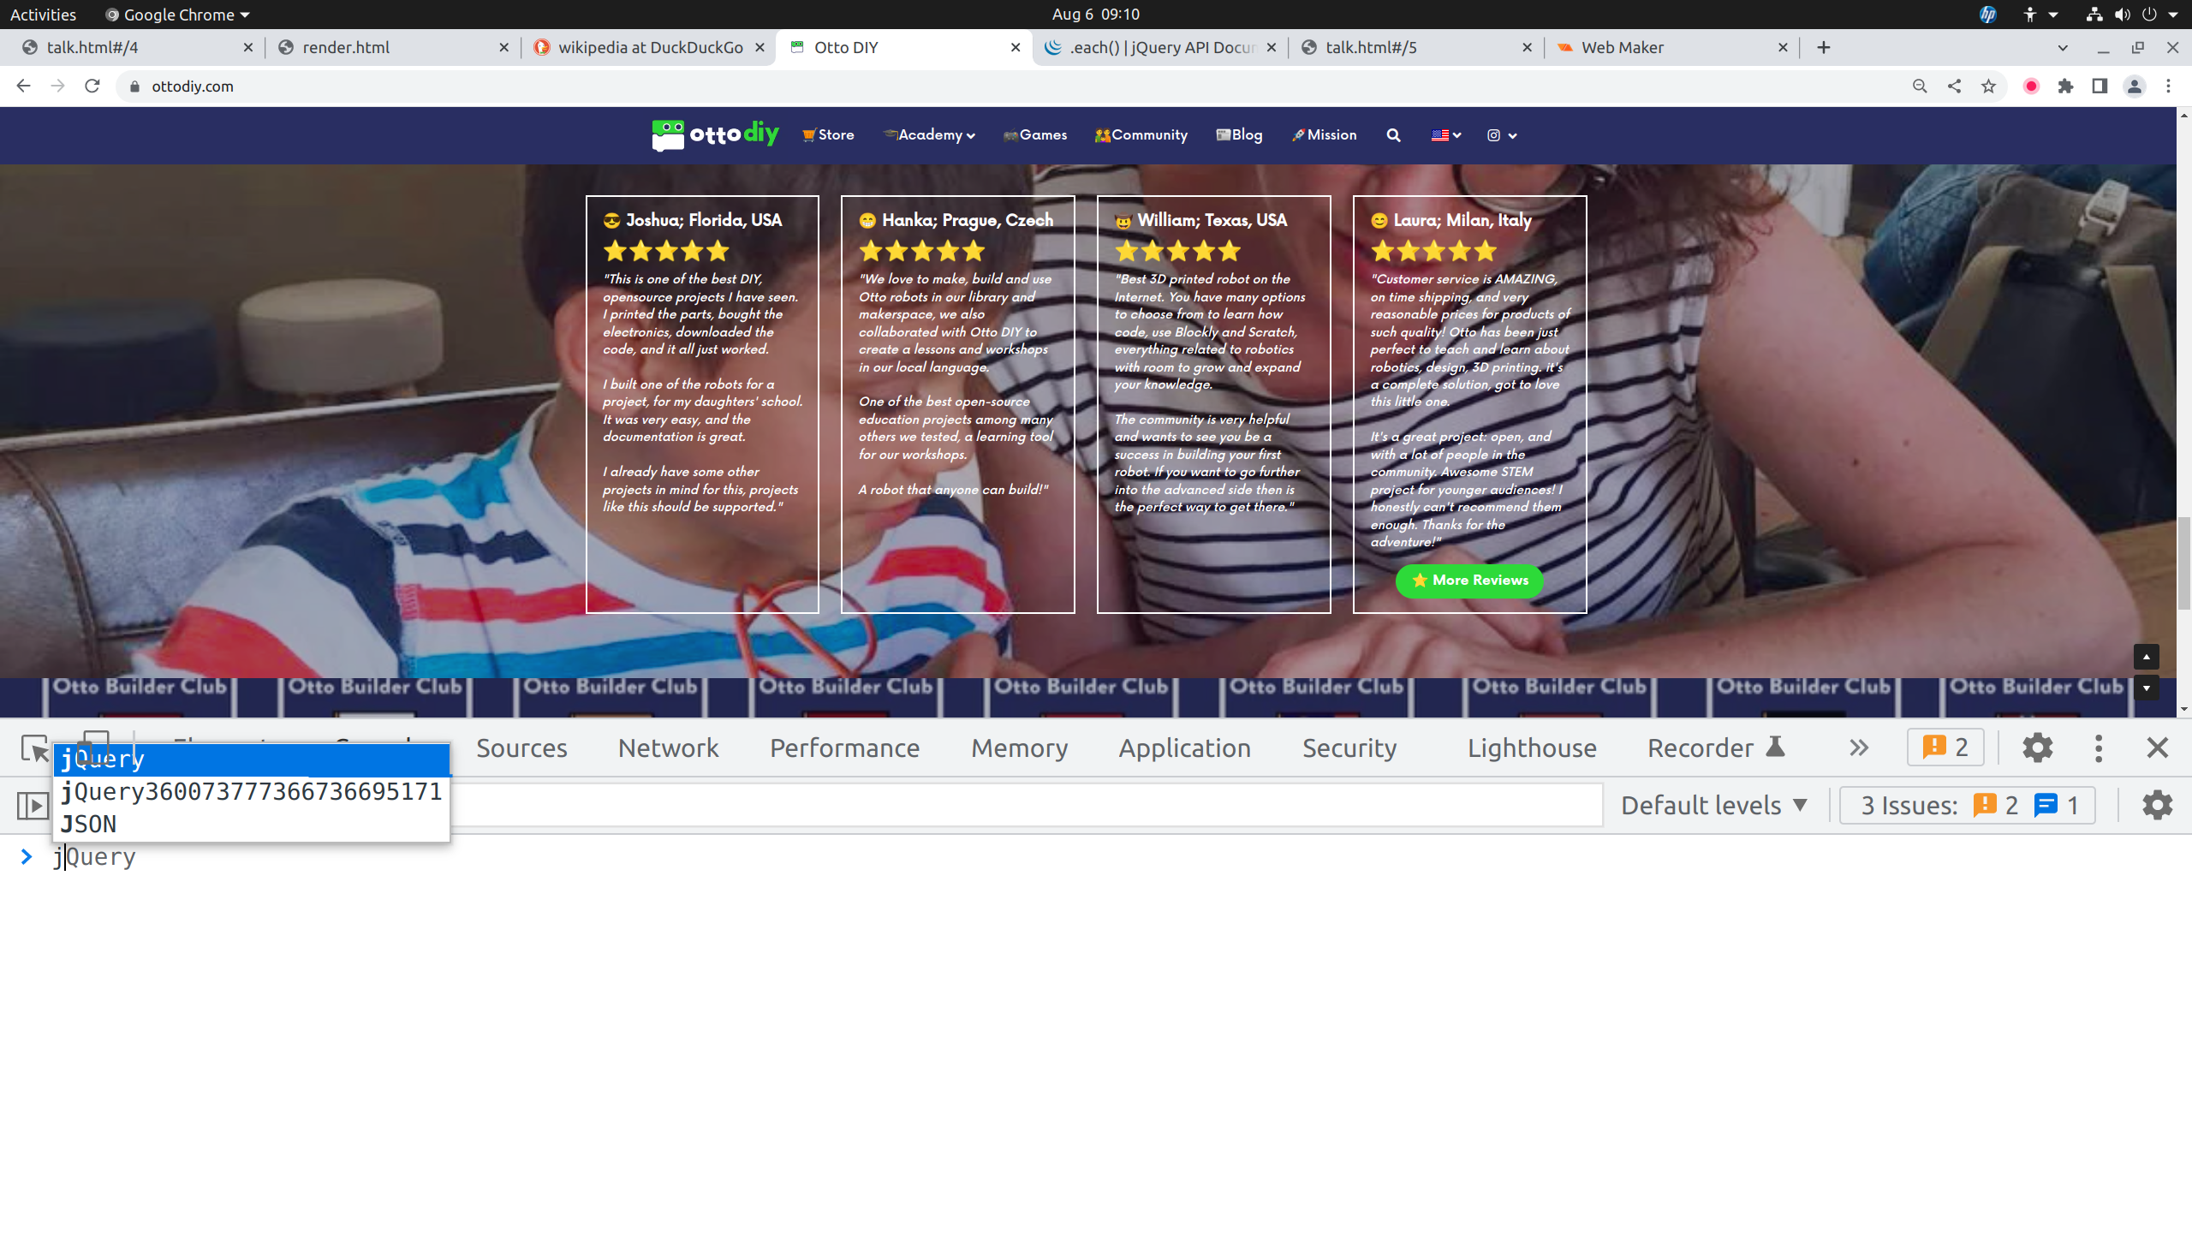This screenshot has height=1233, width=2192.
Task: Expand the Default levels dropdown
Action: point(1713,806)
